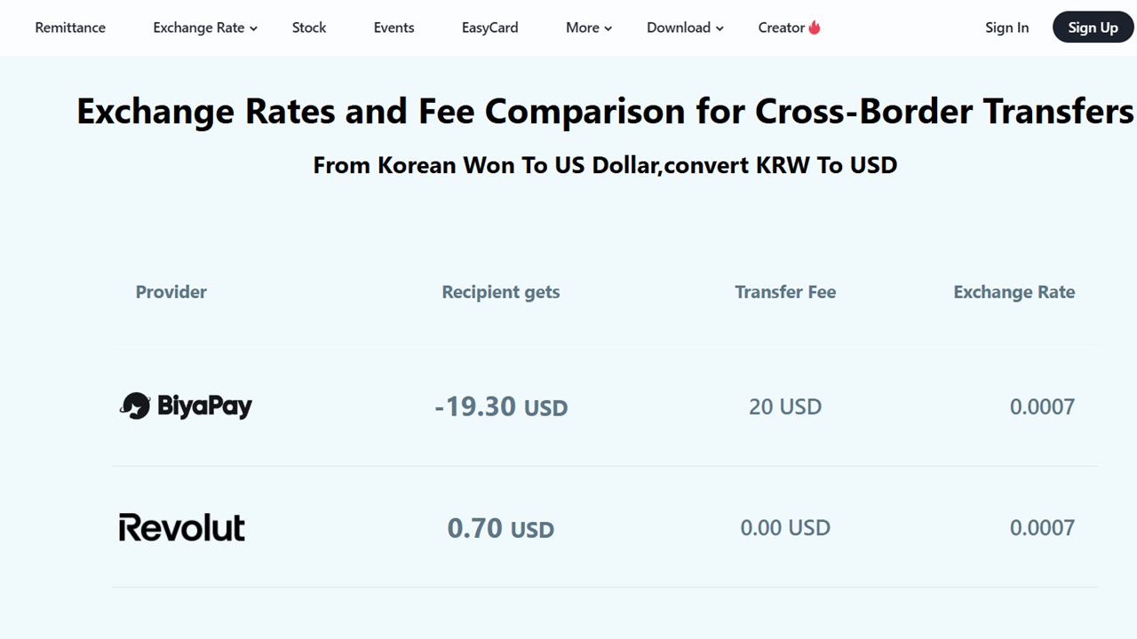Open the Remittance section
This screenshot has height=639, width=1137.
tap(70, 28)
